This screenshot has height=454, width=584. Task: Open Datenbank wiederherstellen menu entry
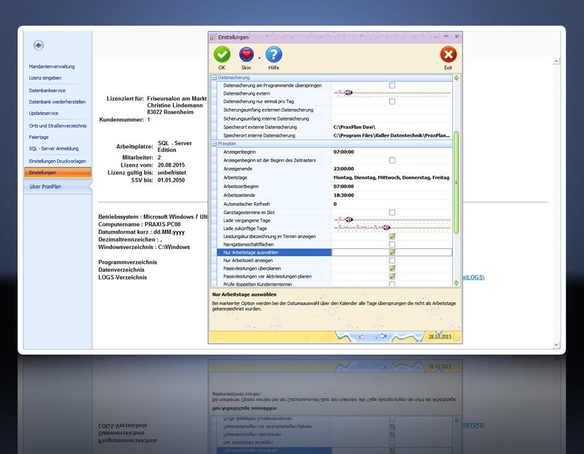57,102
